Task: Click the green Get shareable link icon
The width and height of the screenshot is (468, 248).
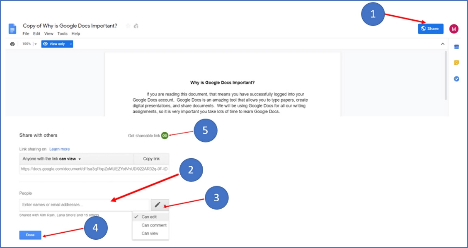Action: pos(165,136)
